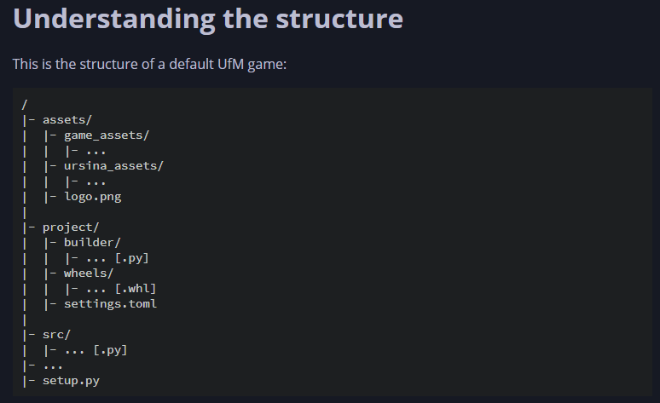Click the top-level ellipsis above setup.py

coord(53,365)
